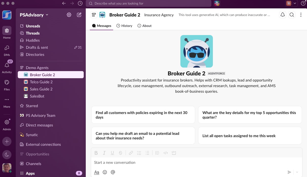Screen dimensions: 307x177
Task: Open the help question mark icon
Action: [303, 3]
